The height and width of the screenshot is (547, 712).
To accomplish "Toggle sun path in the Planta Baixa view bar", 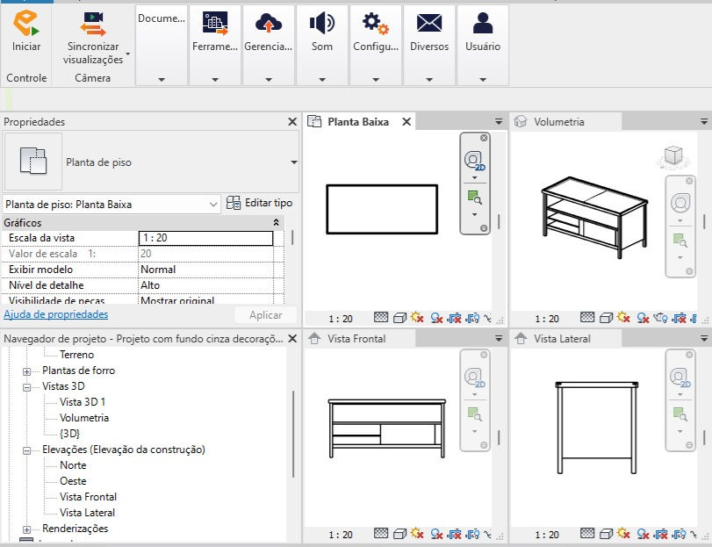I will (x=417, y=318).
